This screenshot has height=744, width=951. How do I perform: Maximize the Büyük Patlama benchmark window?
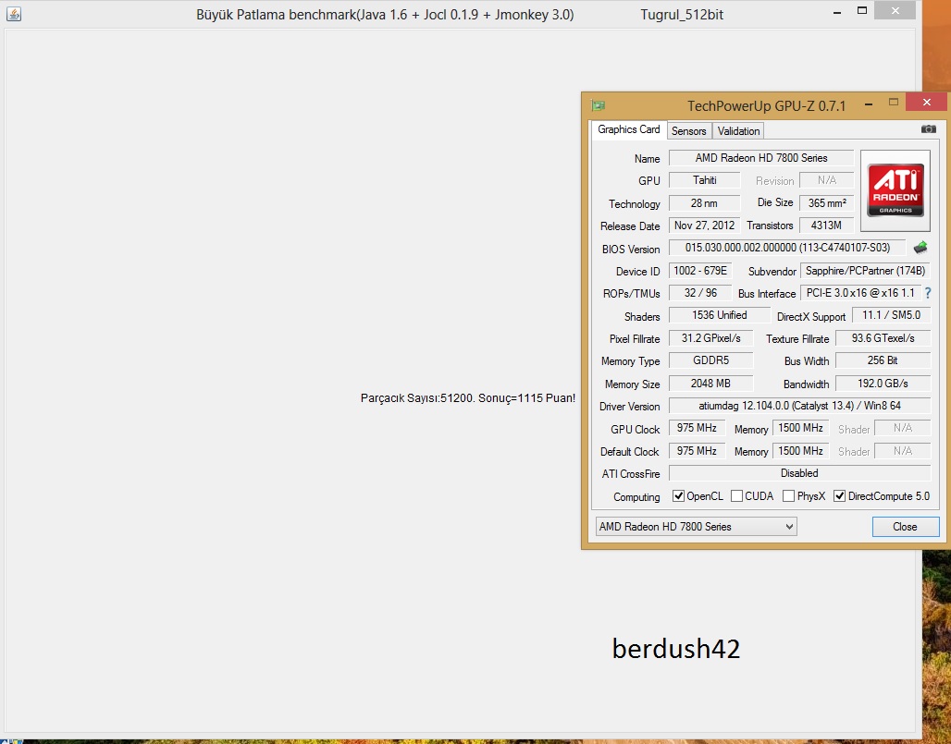pos(862,10)
